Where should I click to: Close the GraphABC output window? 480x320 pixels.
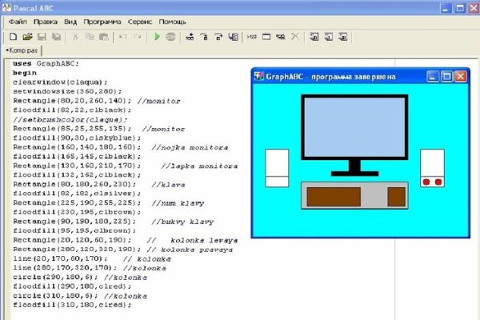pos(461,76)
